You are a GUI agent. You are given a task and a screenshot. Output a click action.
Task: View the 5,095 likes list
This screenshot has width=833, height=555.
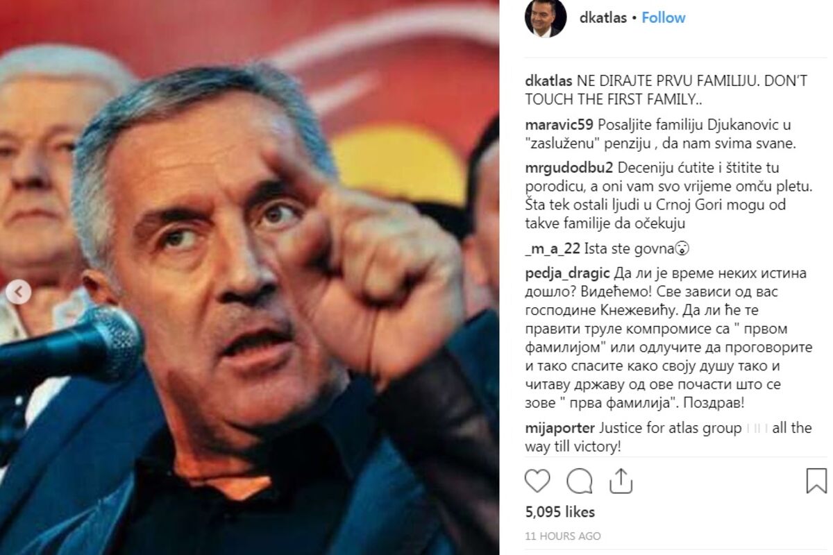click(x=559, y=512)
